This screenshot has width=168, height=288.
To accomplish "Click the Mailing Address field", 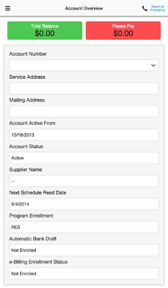I will click(x=84, y=112).
